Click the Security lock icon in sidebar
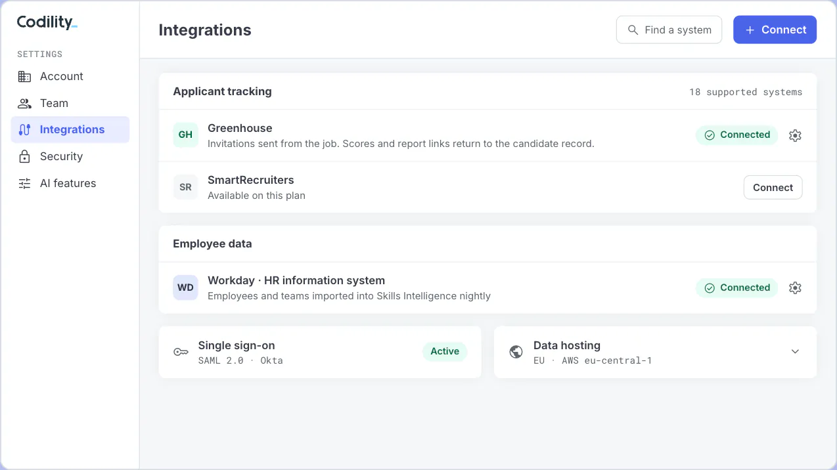 pos(24,156)
